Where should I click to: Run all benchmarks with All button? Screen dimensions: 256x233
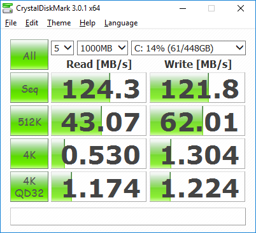click(x=29, y=55)
